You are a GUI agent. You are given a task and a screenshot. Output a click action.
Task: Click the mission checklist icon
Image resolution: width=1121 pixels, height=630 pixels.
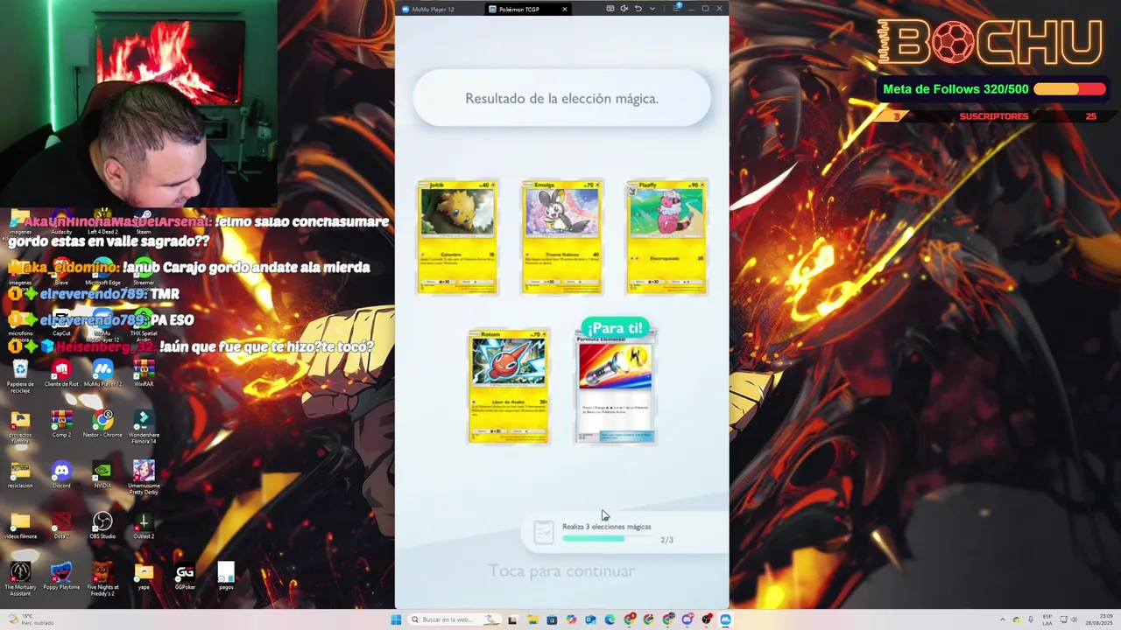click(x=544, y=532)
